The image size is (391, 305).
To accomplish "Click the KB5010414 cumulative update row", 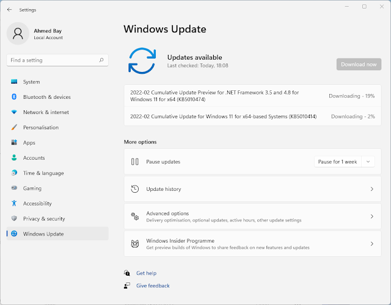I will pos(252,117).
